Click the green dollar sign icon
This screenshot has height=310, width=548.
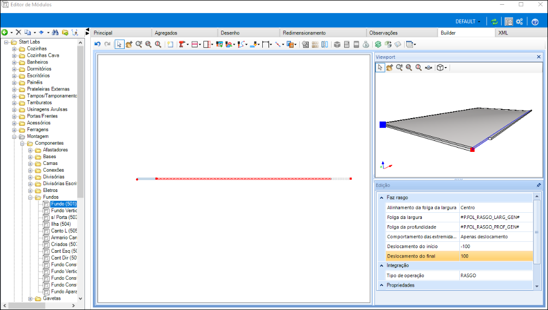click(x=378, y=44)
